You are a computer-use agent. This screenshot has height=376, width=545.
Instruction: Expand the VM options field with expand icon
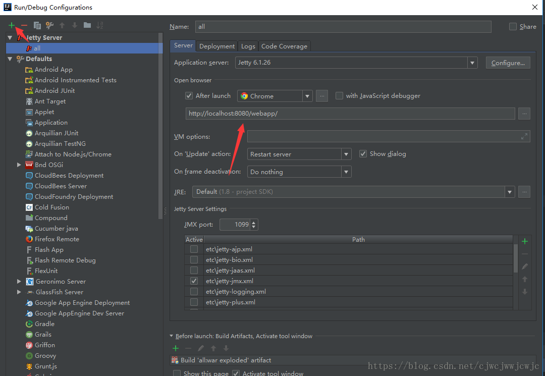tap(524, 137)
